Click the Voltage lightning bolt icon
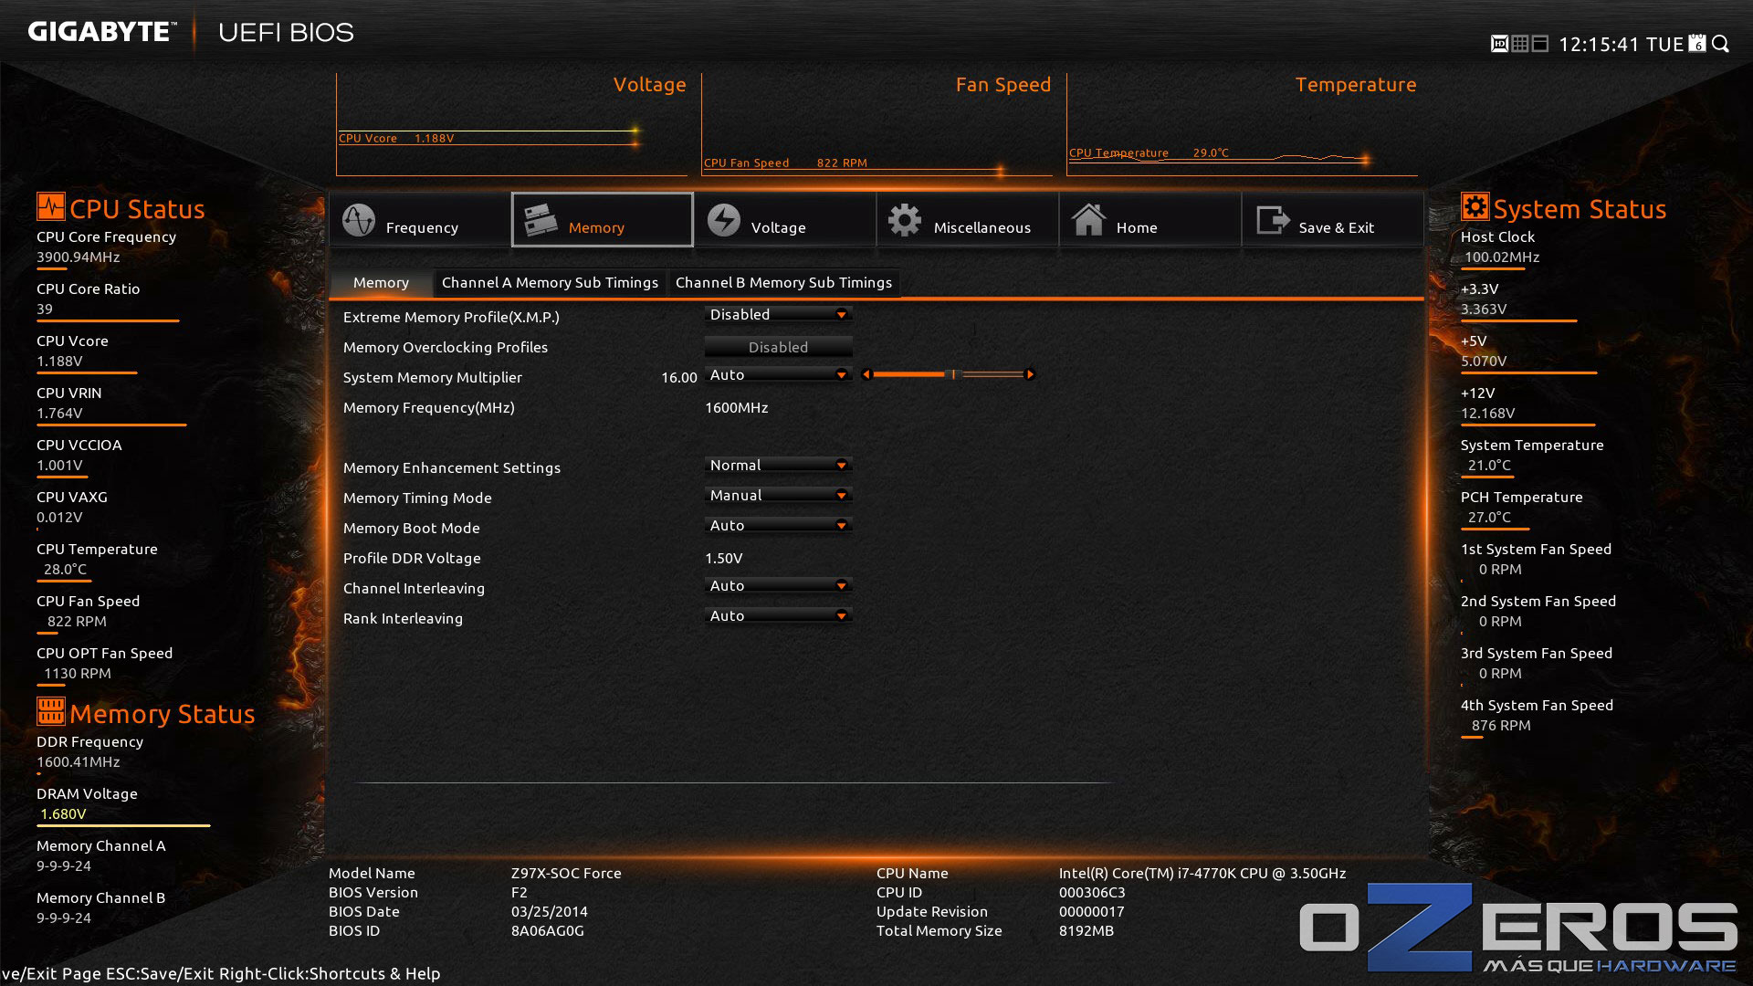This screenshot has width=1753, height=986. click(x=723, y=220)
